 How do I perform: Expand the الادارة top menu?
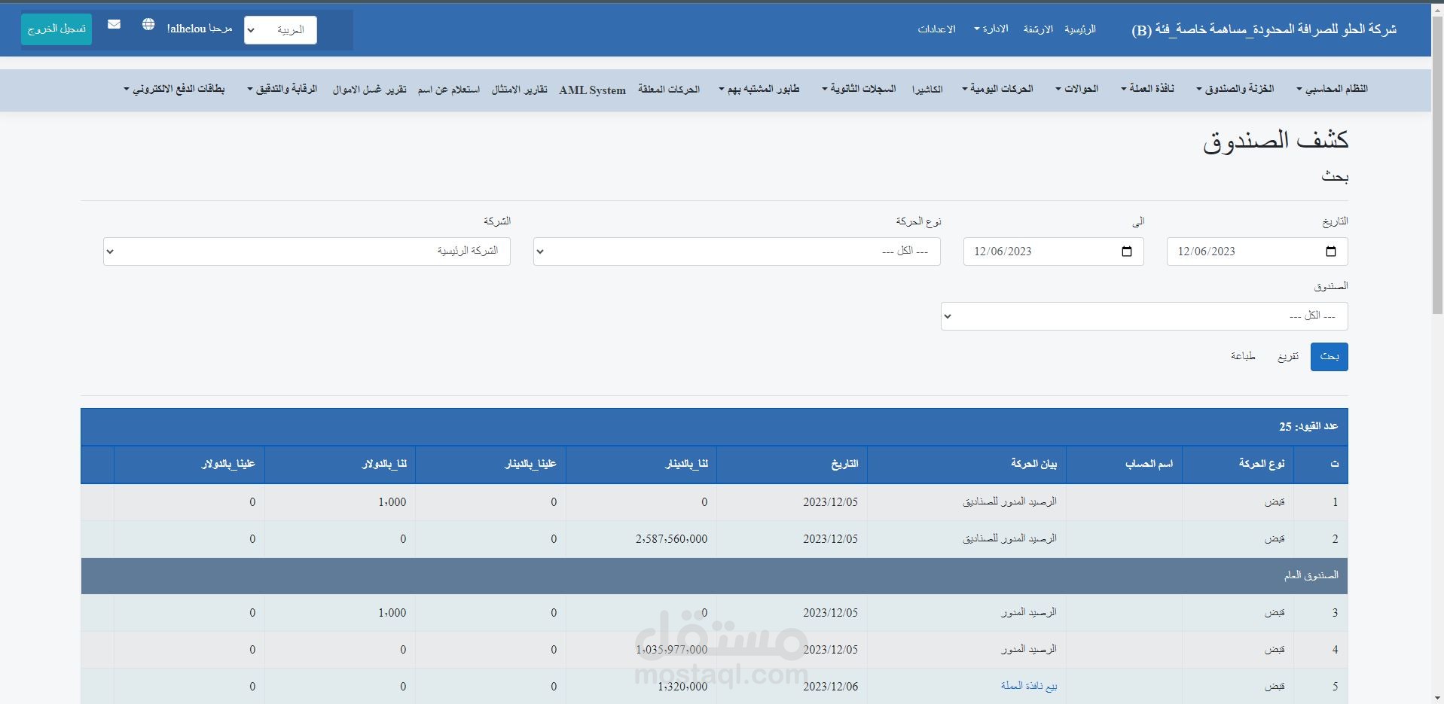(991, 29)
